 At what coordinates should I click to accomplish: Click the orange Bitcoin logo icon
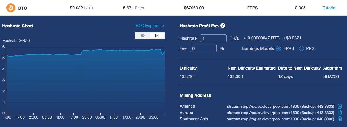[11, 8]
